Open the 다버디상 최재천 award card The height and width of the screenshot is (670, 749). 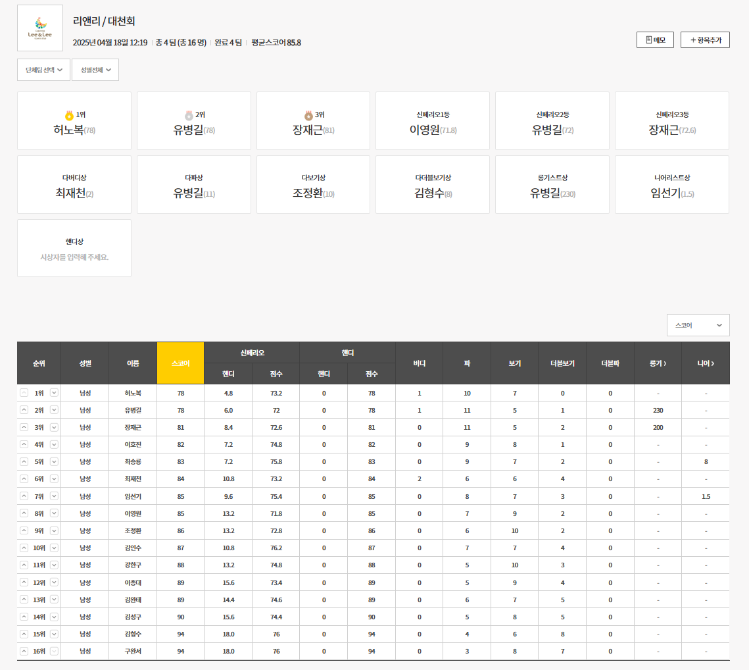[74, 185]
